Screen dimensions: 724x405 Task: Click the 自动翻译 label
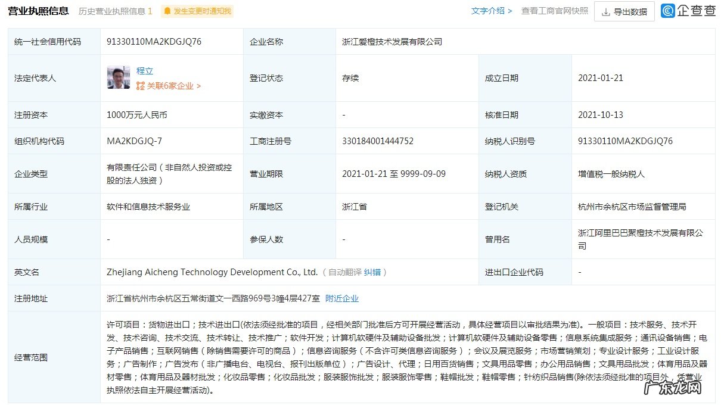point(344,272)
